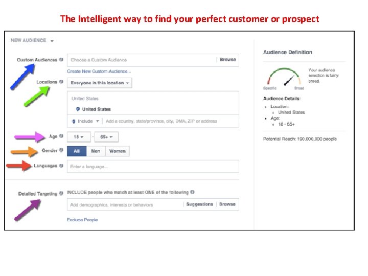The height and width of the screenshot is (276, 368).
Task: Click Browse in Custom Audiences field
Action: (x=227, y=60)
